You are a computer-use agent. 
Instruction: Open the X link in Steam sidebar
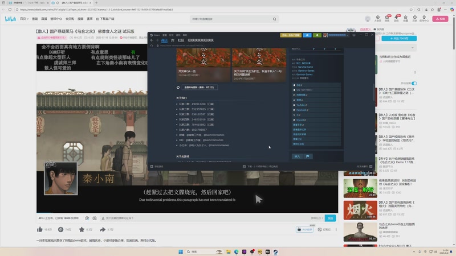coord(316,115)
